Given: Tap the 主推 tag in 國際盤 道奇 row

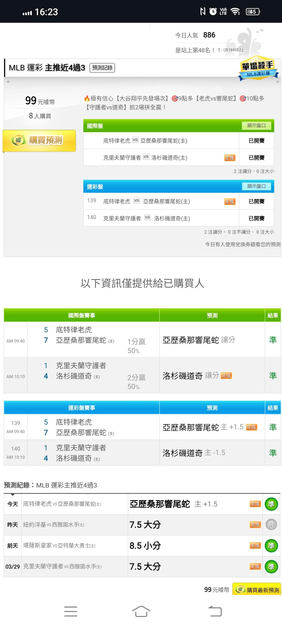Looking at the screenshot, I should (230, 158).
